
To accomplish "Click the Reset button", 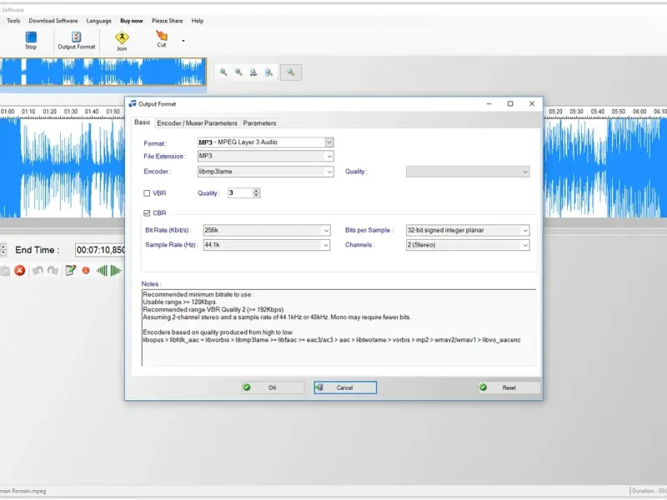I will tap(509, 387).
